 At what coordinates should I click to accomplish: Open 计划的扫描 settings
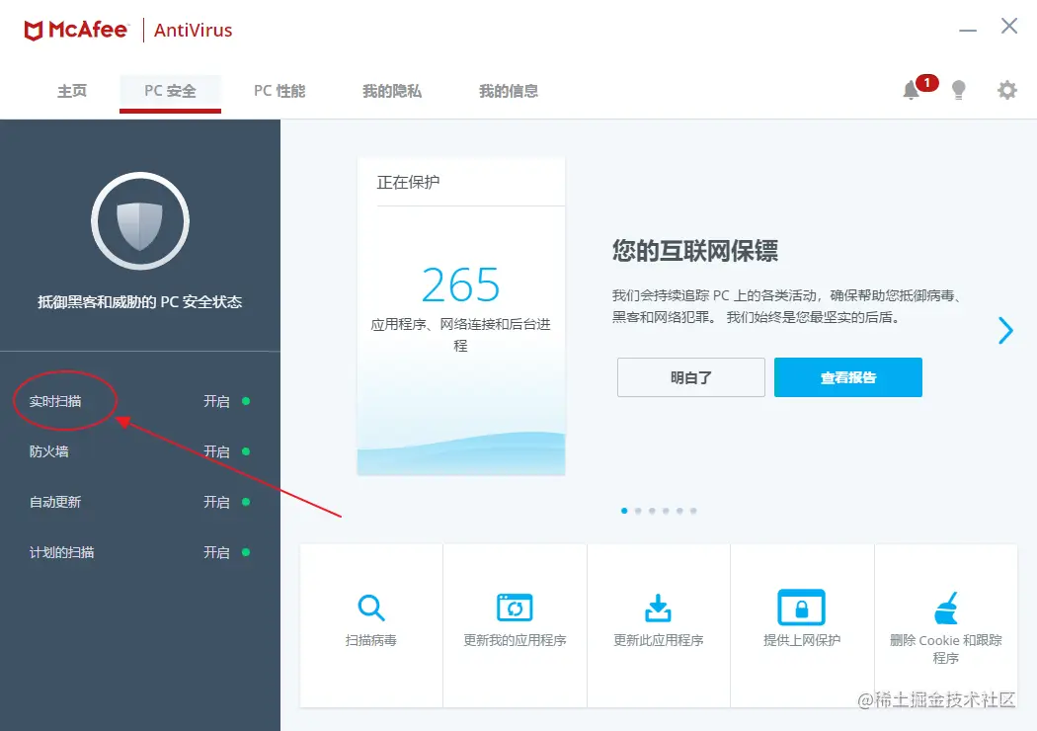[x=61, y=552]
